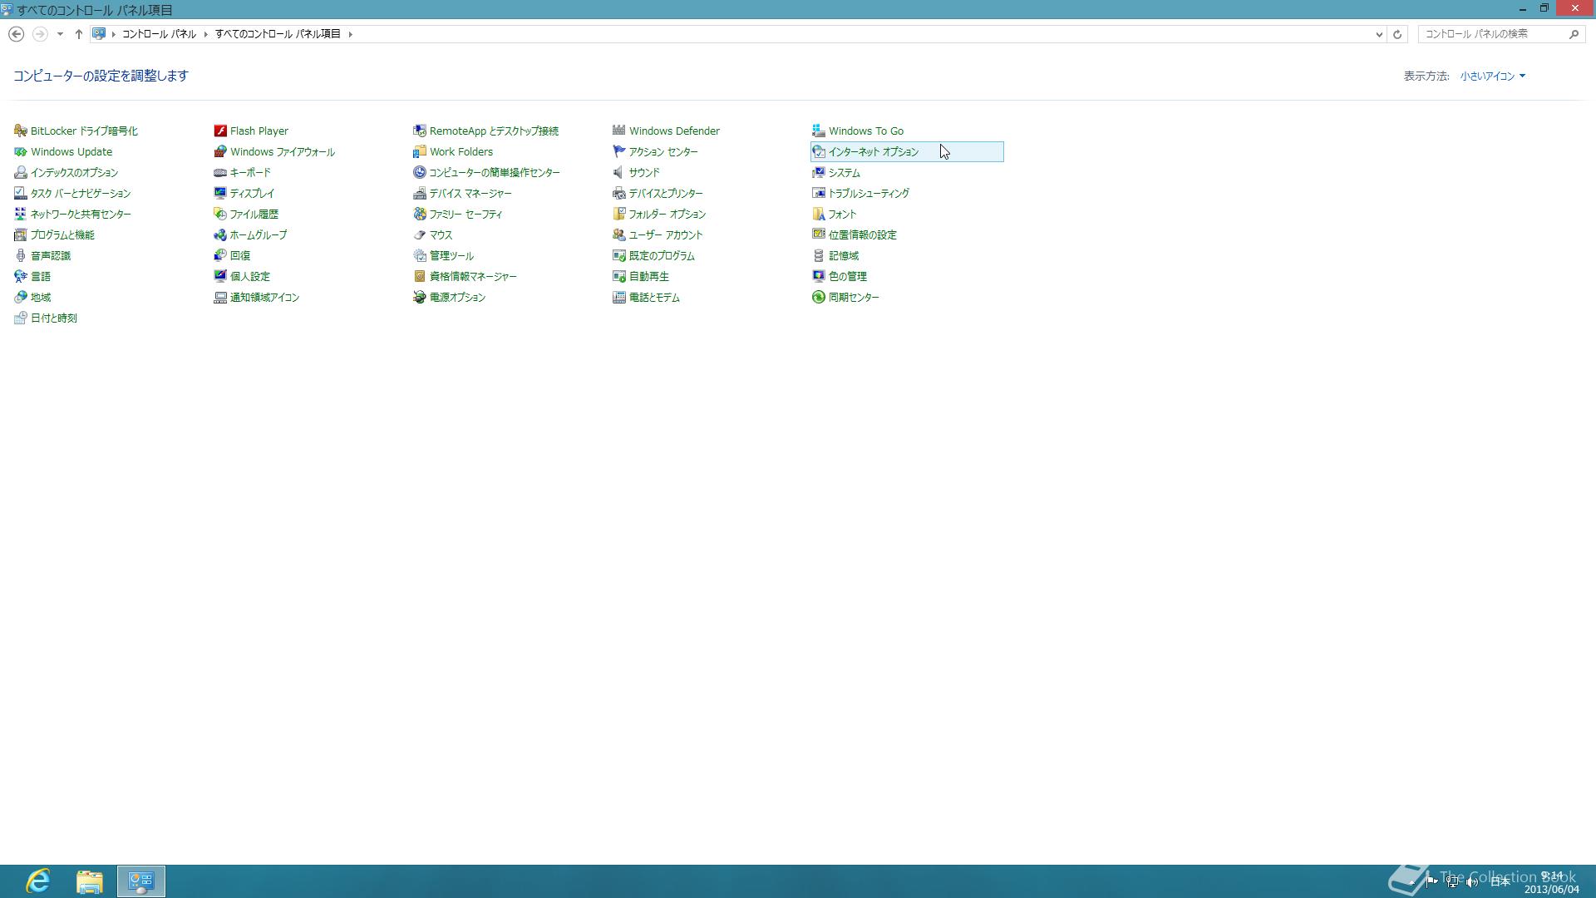Open プログラムと機能 link
The image size is (1596, 898).
[x=62, y=234]
